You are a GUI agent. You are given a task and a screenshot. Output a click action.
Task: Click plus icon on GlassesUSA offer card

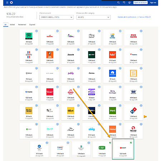coord(68,143)
